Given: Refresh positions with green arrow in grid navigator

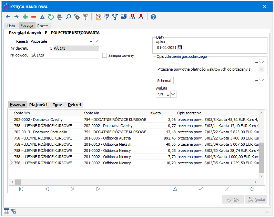Looking at the screenshot, I should [x=252, y=189].
